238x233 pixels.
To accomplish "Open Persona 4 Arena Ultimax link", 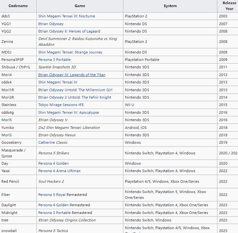I will click(59, 171).
